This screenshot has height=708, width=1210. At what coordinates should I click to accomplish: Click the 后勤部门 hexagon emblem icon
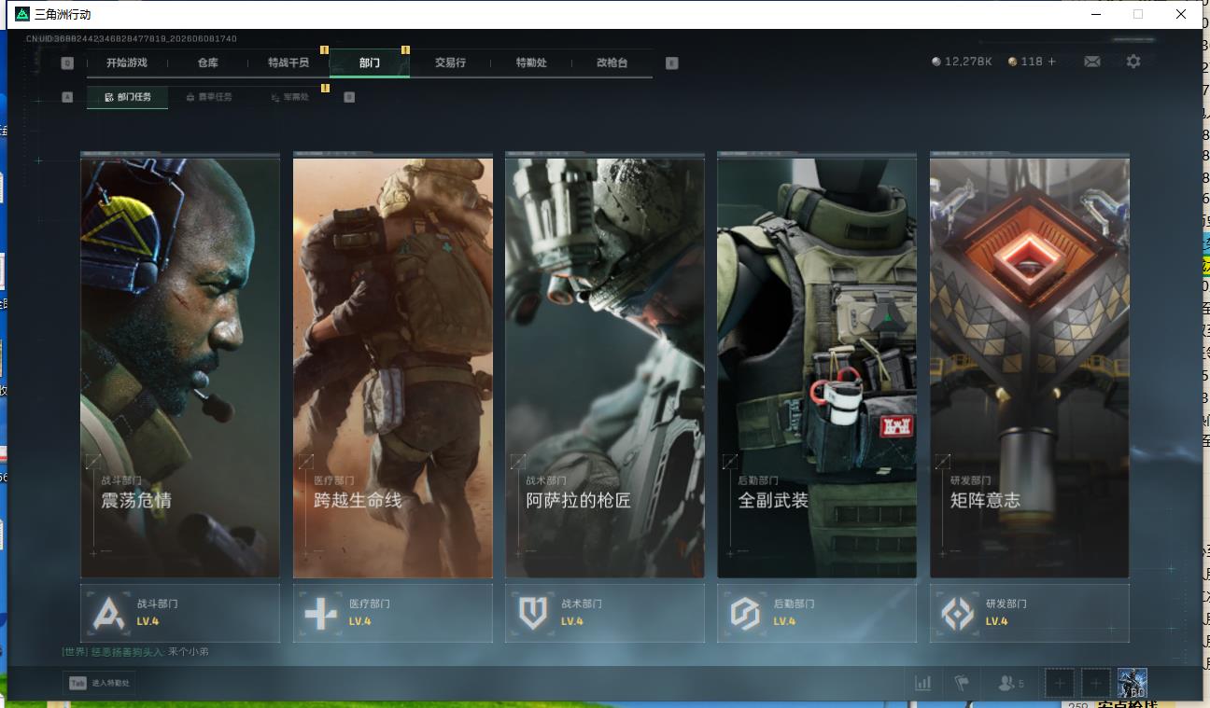(745, 613)
